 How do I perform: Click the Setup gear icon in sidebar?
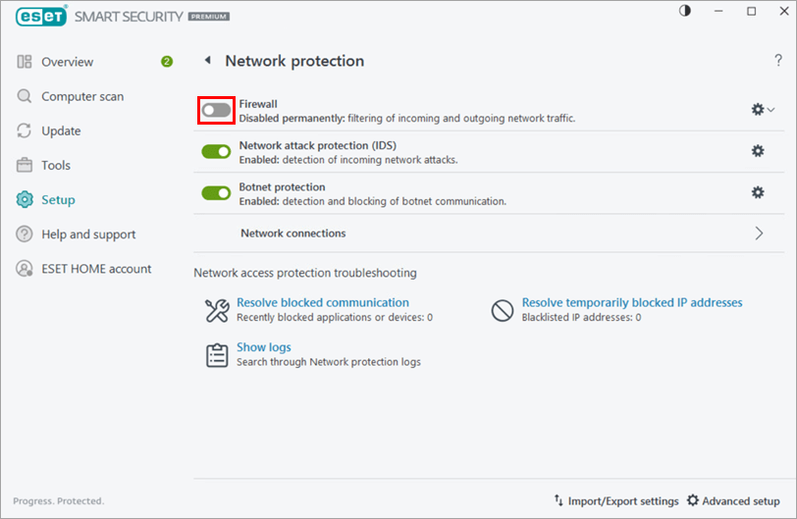tap(24, 199)
